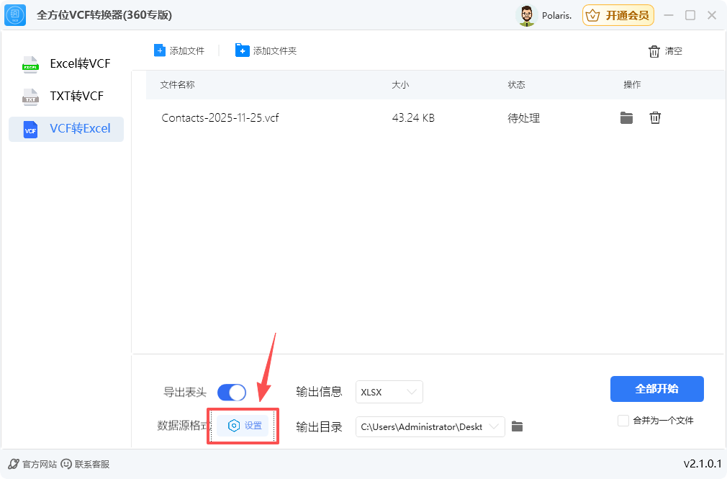Click the VCF转Excel sidebar icon
Screen dimensions: 727x479
30,129
